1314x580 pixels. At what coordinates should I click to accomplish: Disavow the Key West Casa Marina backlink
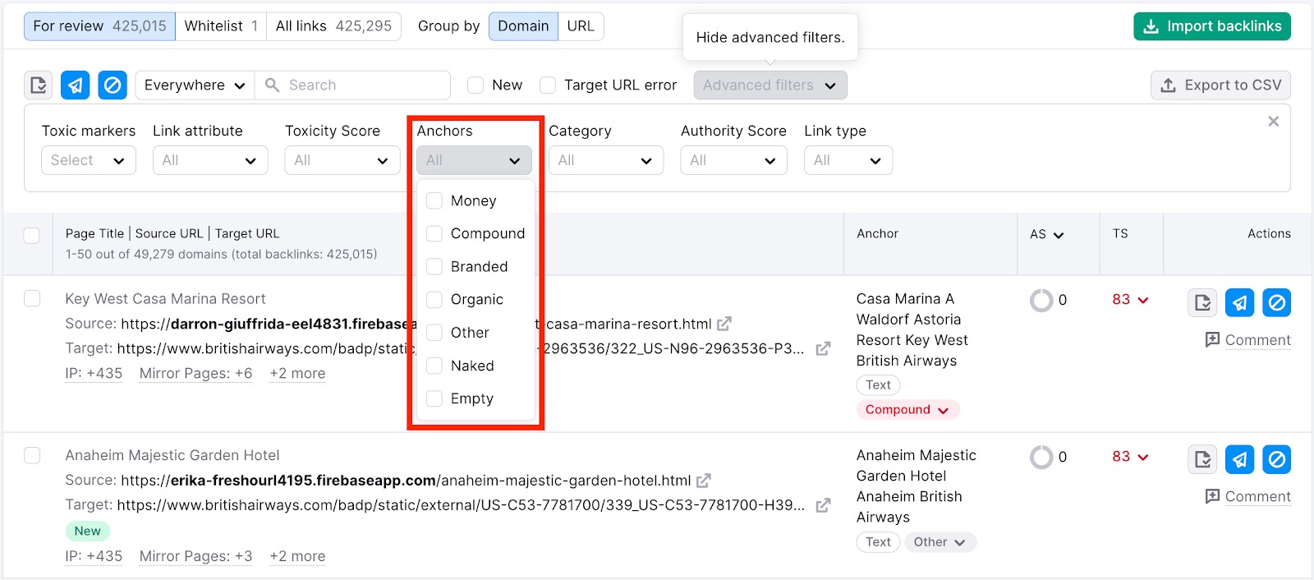click(1276, 303)
